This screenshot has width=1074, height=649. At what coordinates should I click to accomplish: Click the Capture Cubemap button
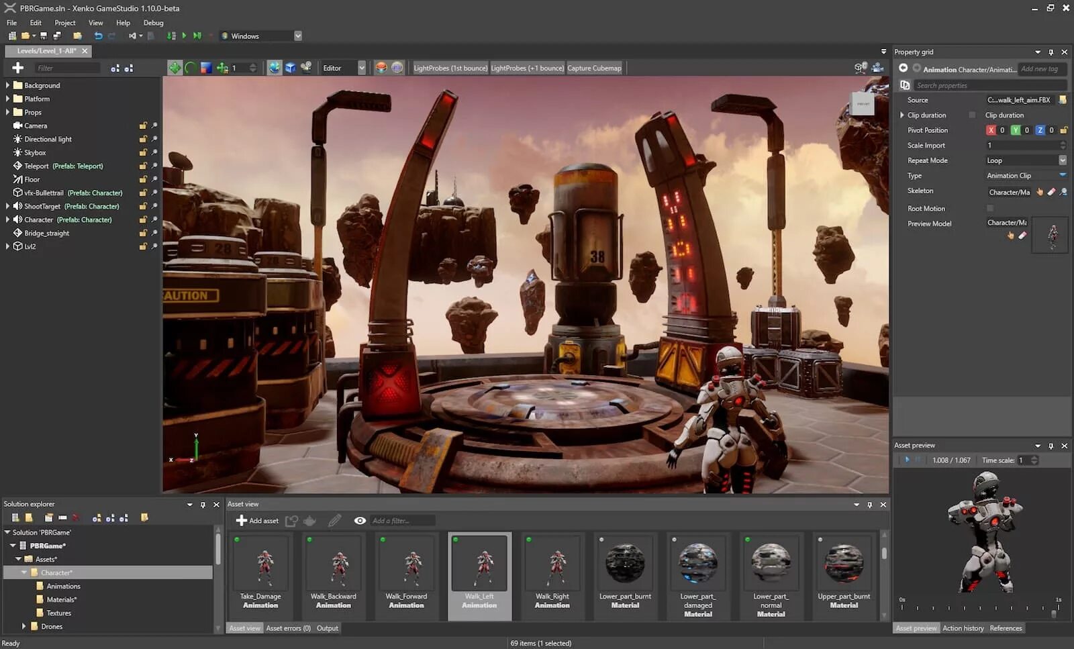(x=594, y=68)
